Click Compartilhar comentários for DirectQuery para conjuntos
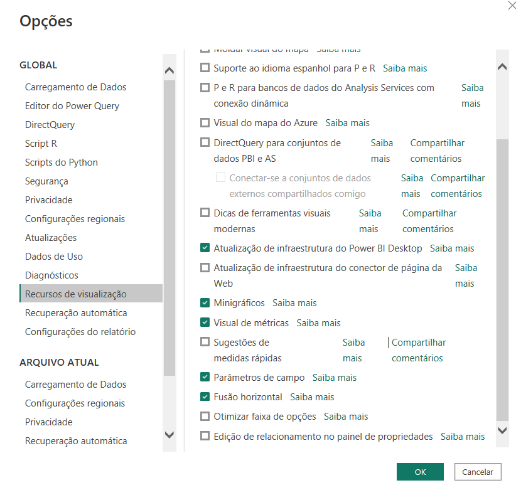Screen dimensions: 516x500 point(437,151)
